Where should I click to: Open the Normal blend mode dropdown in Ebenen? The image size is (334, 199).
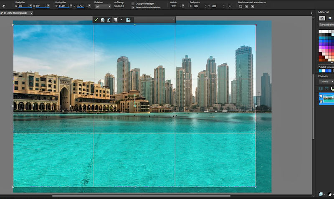click(x=326, y=82)
